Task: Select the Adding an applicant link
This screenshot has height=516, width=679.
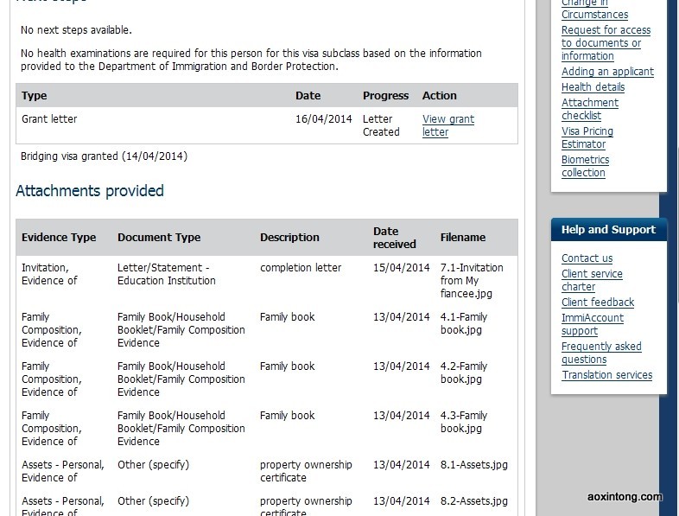Action: (607, 72)
